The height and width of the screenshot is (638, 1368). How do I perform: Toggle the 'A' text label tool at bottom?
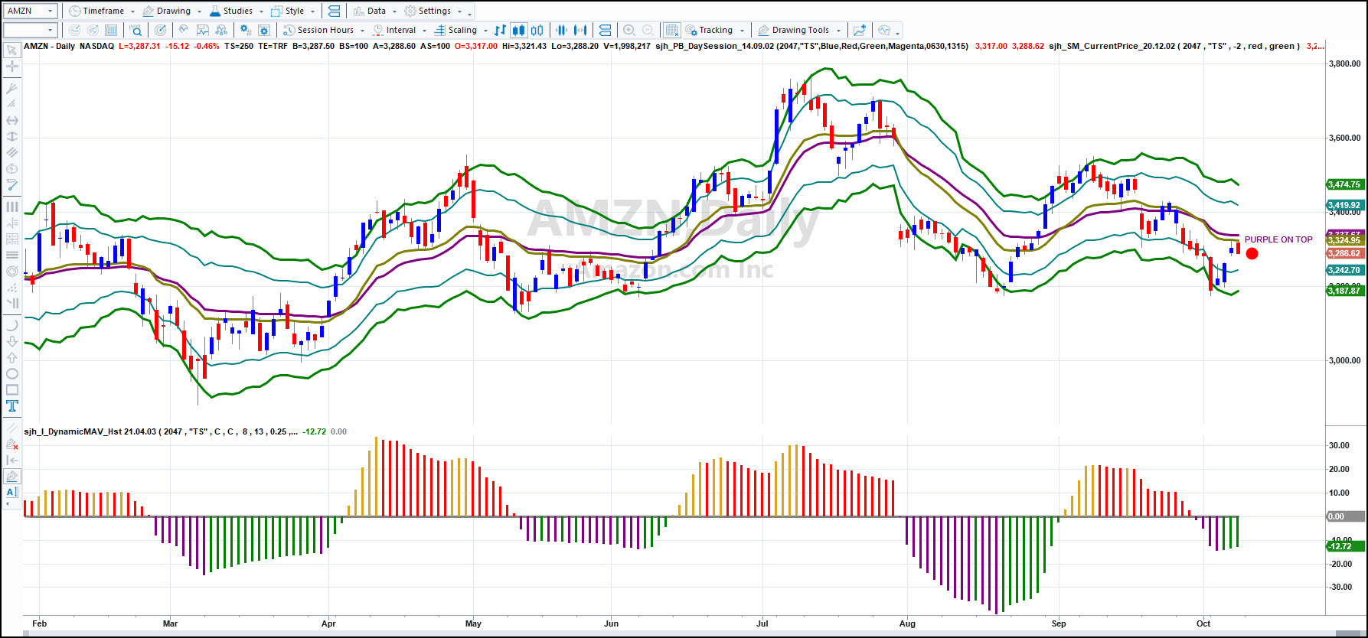(x=12, y=492)
